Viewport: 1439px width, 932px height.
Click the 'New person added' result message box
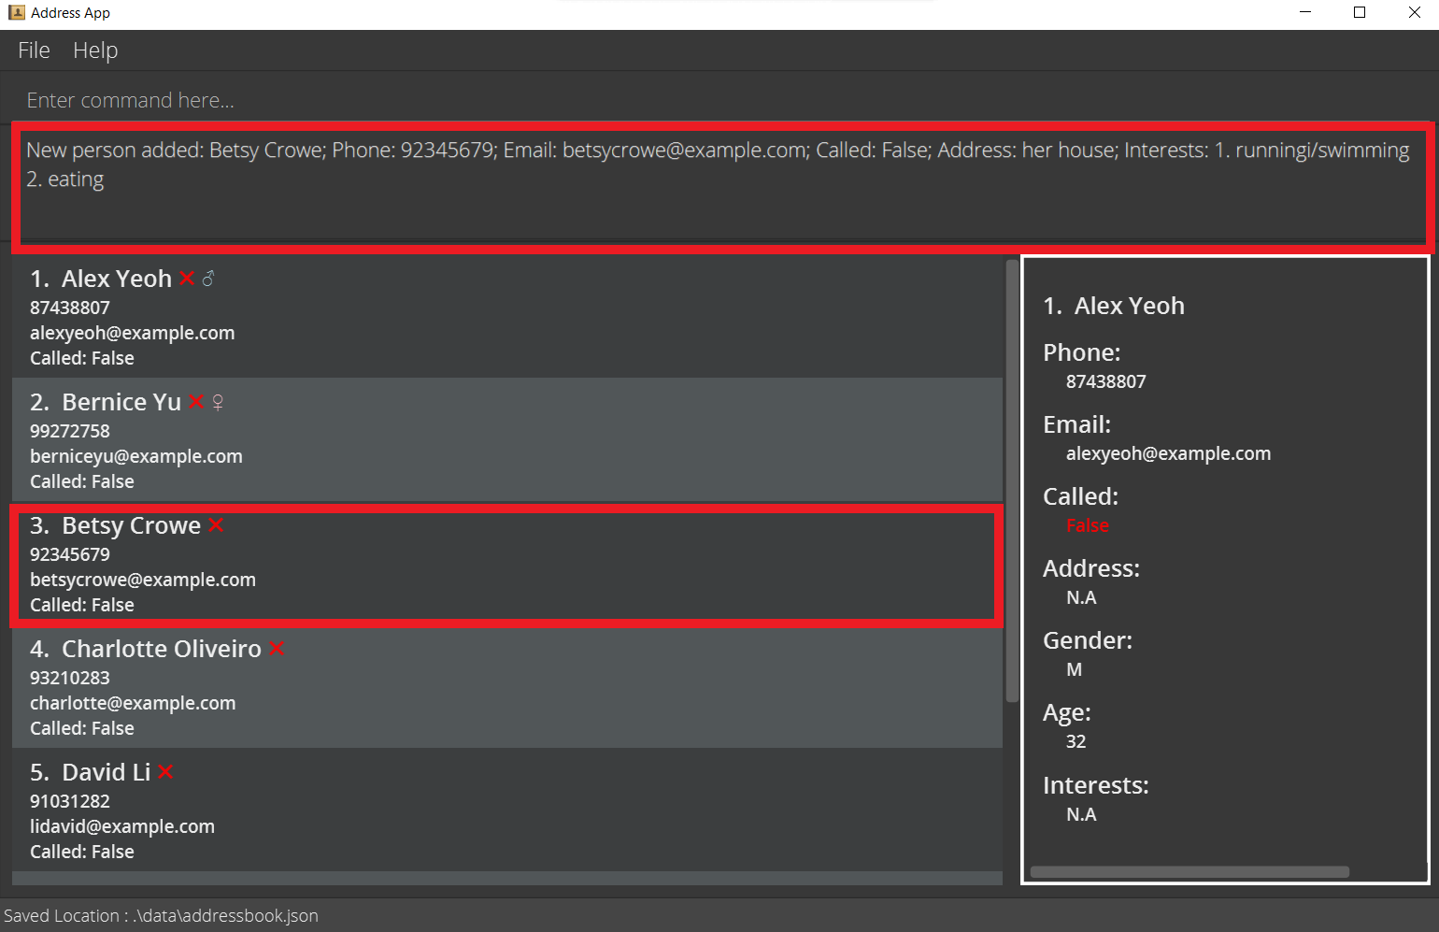point(719,187)
